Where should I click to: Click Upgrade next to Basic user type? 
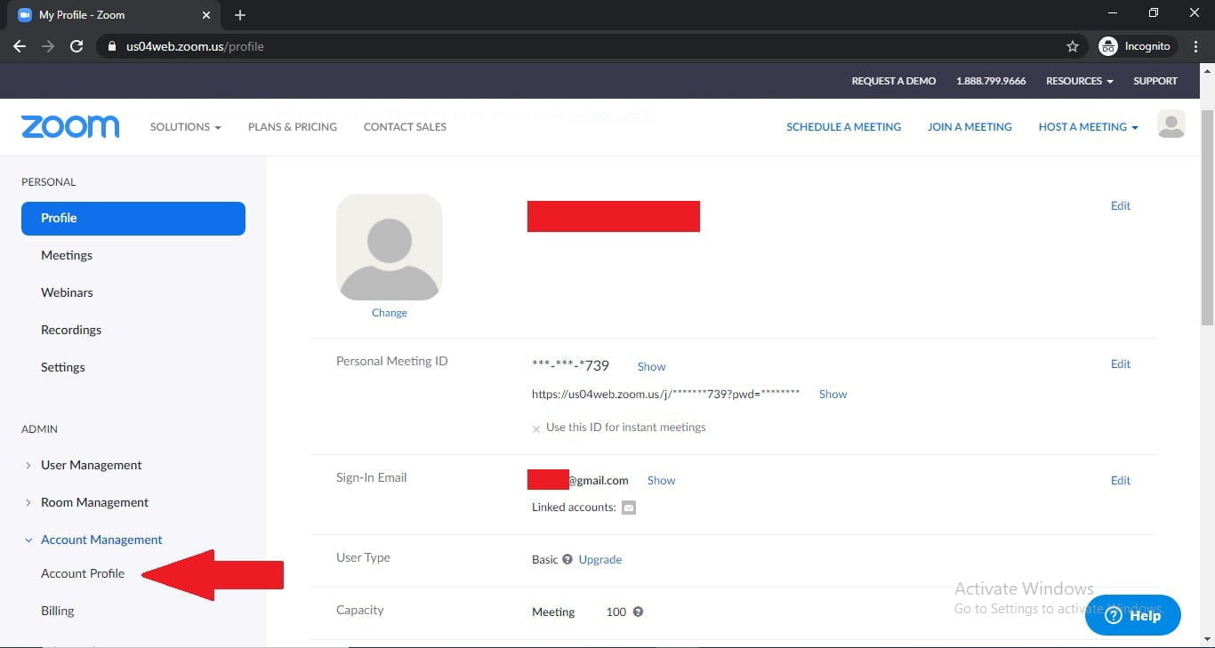(599, 560)
